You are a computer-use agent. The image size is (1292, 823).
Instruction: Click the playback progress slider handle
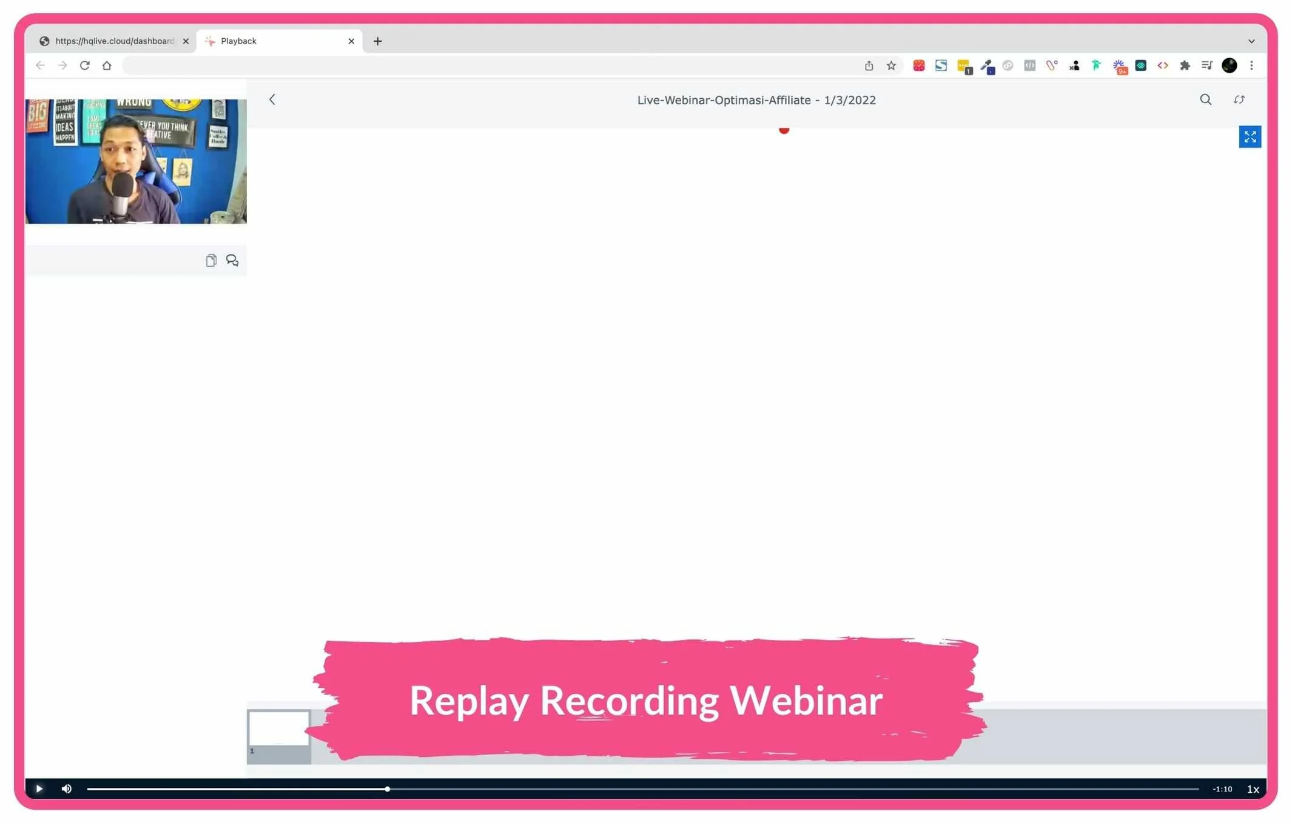387,789
